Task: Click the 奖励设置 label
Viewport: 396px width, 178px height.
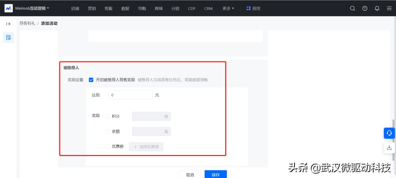Action: point(75,80)
